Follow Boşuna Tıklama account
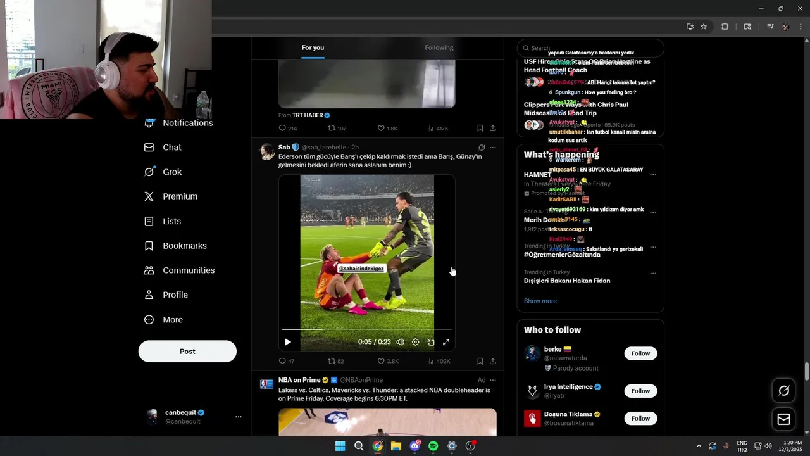The width and height of the screenshot is (810, 456). point(640,419)
